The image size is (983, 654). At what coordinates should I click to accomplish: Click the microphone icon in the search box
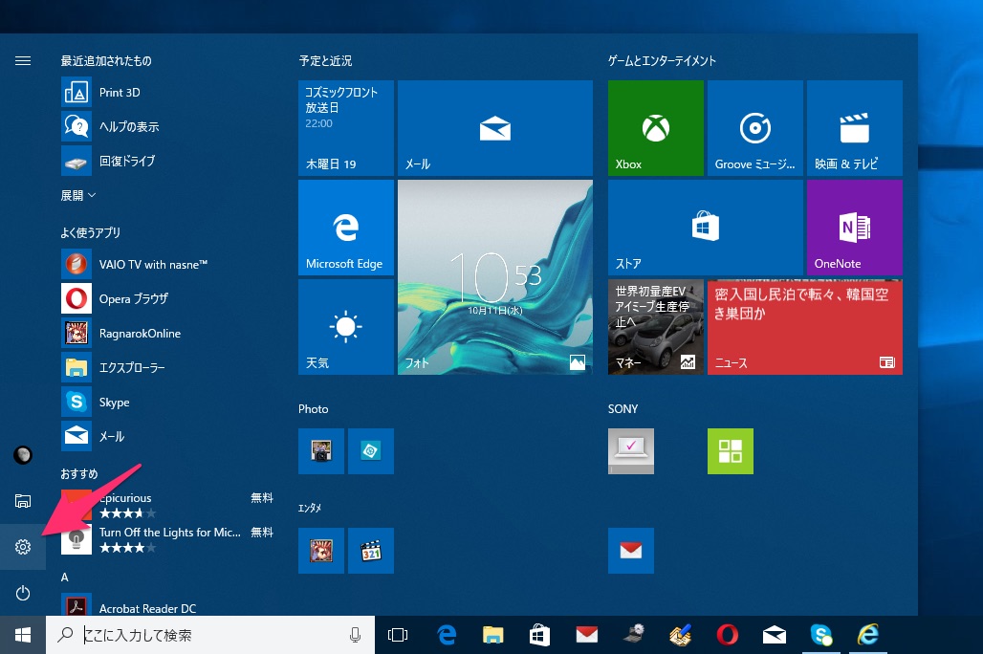pos(355,635)
